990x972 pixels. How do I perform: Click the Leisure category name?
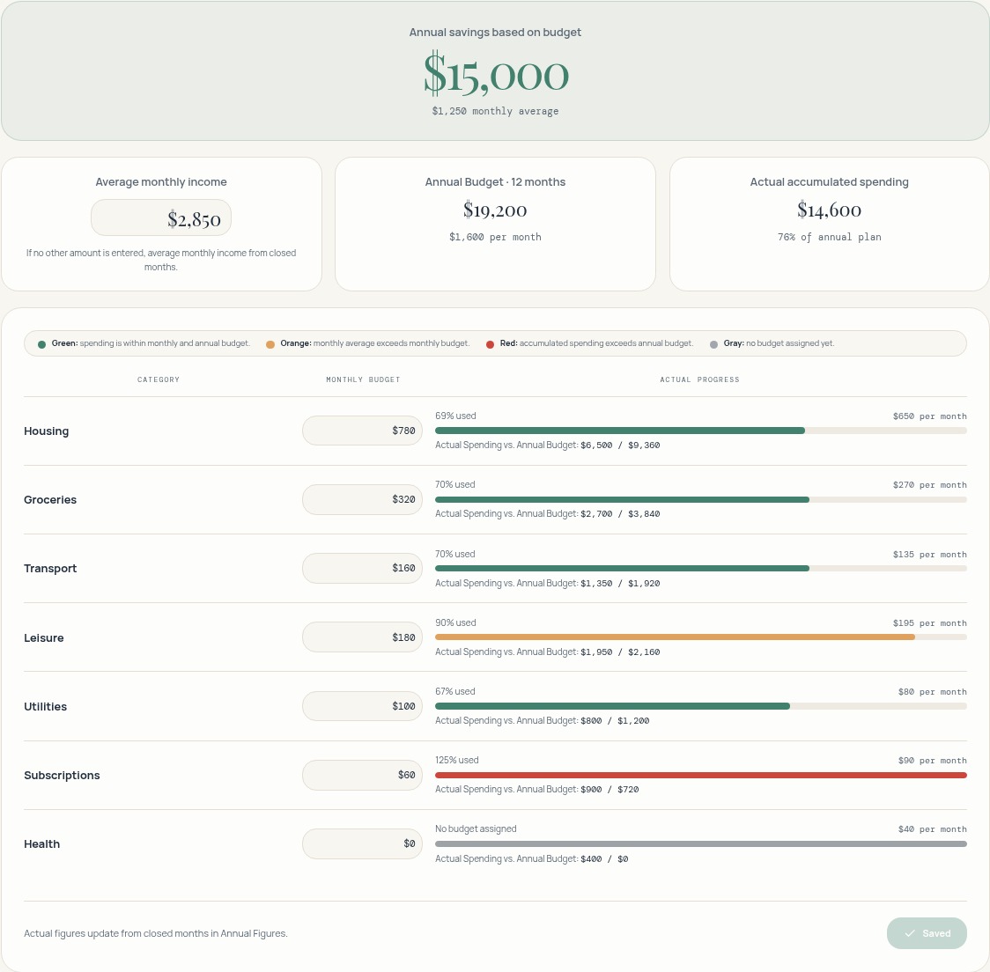tap(43, 637)
